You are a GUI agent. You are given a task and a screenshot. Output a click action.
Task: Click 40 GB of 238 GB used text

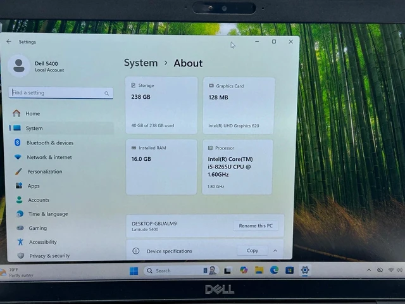pyautogui.click(x=153, y=125)
